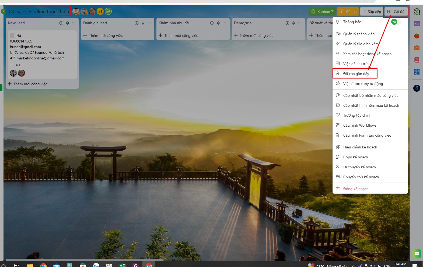This screenshot has width=423, height=267.
Task: Open info icon of Demo/trial column
Action: coord(287,23)
